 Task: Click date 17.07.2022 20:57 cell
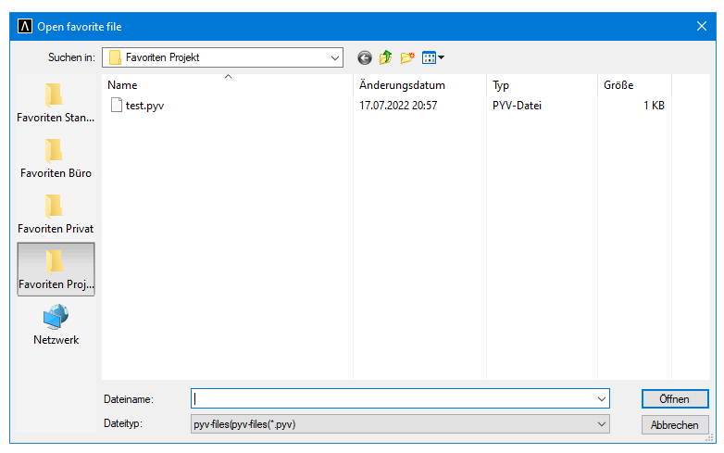[x=398, y=106]
